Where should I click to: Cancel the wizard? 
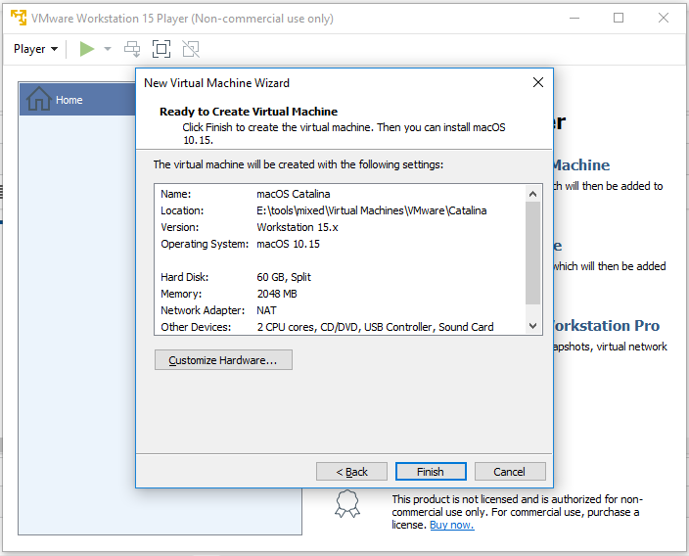click(510, 472)
